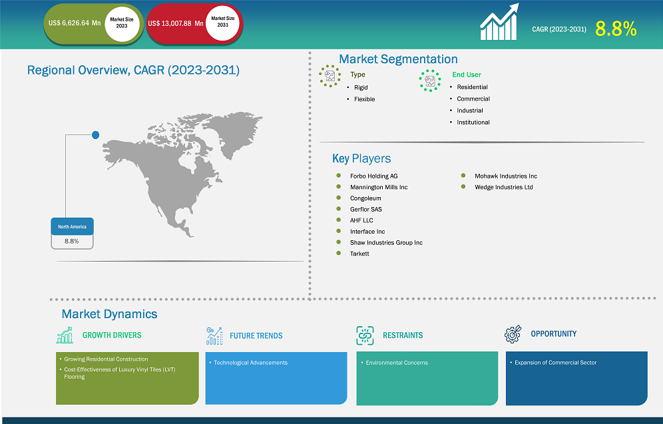Viewport: 663px width, 424px height.
Task: Click the Industrial end user entry
Action: click(469, 110)
